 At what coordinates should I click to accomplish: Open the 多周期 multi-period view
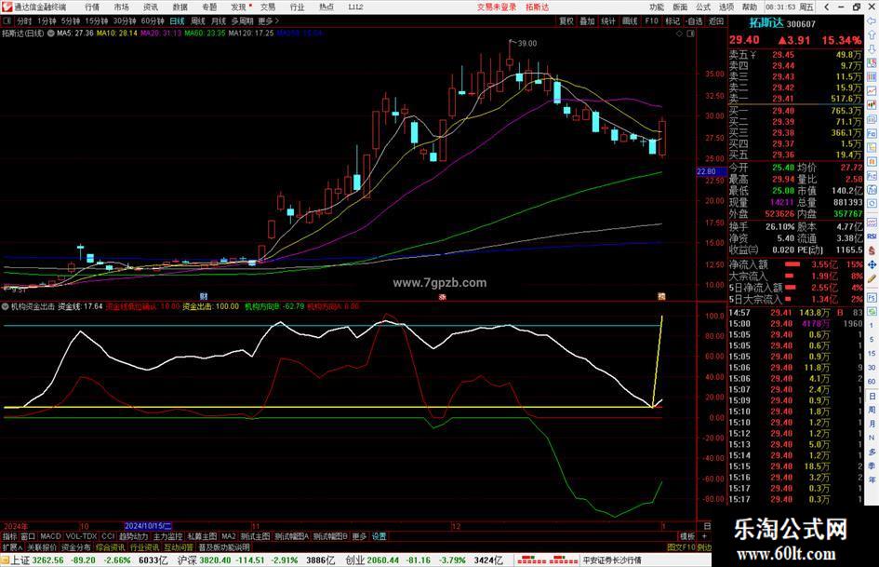tap(242, 20)
